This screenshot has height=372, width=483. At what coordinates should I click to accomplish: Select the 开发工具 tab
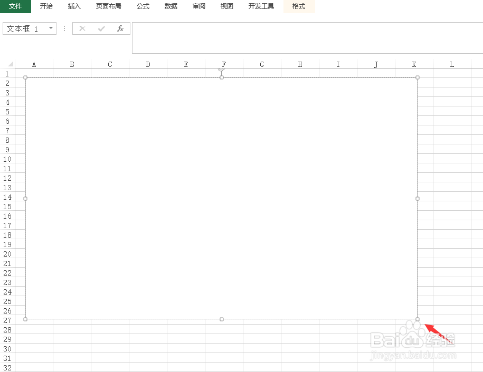(x=261, y=6)
